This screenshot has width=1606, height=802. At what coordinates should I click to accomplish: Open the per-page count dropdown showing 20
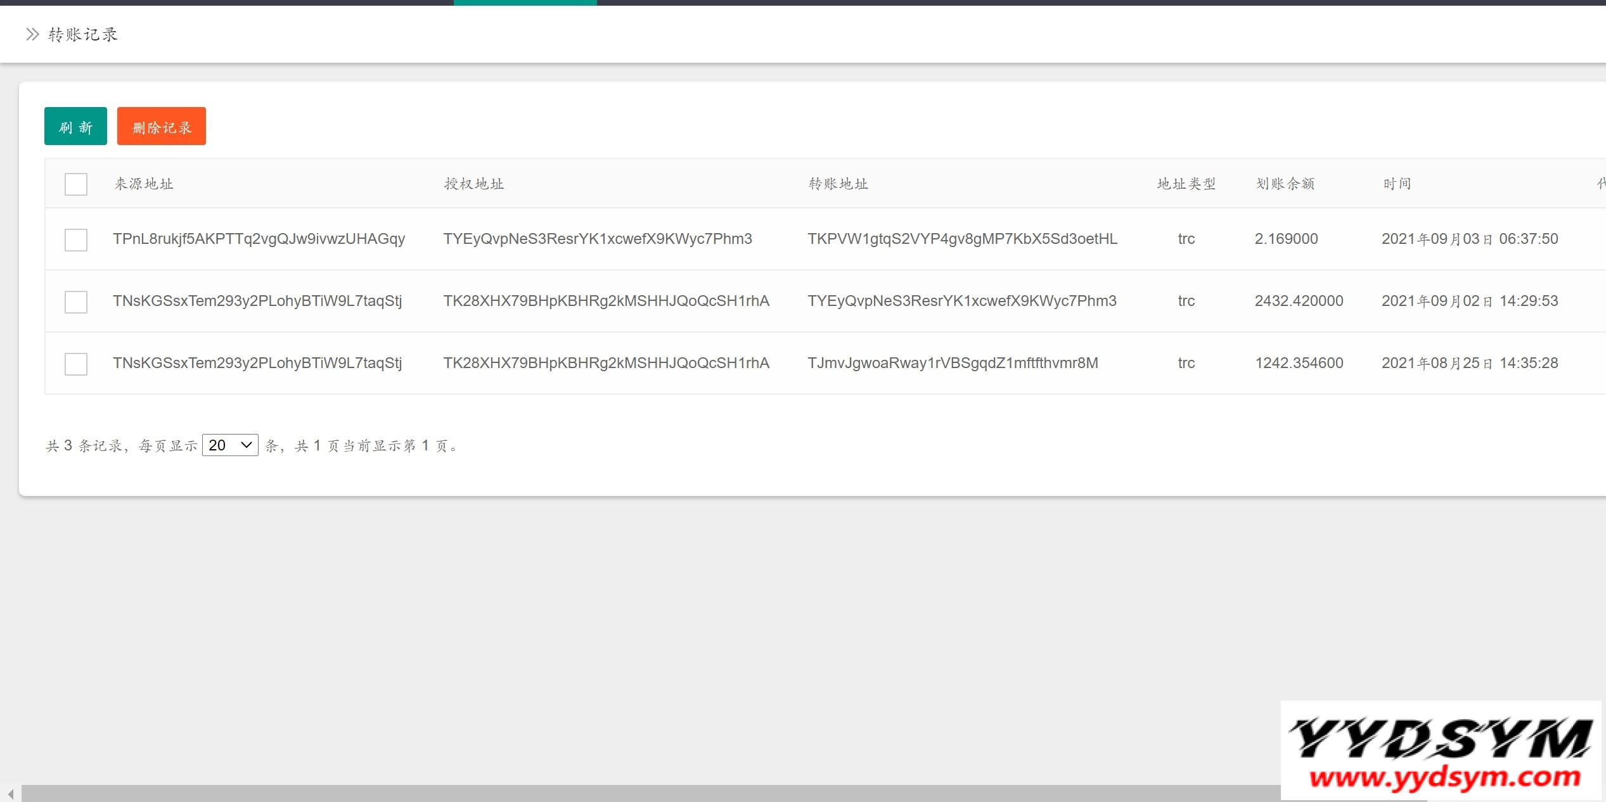tap(230, 445)
